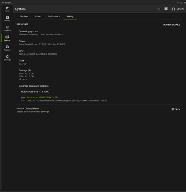Click the user avatar icon

(x=173, y=9)
